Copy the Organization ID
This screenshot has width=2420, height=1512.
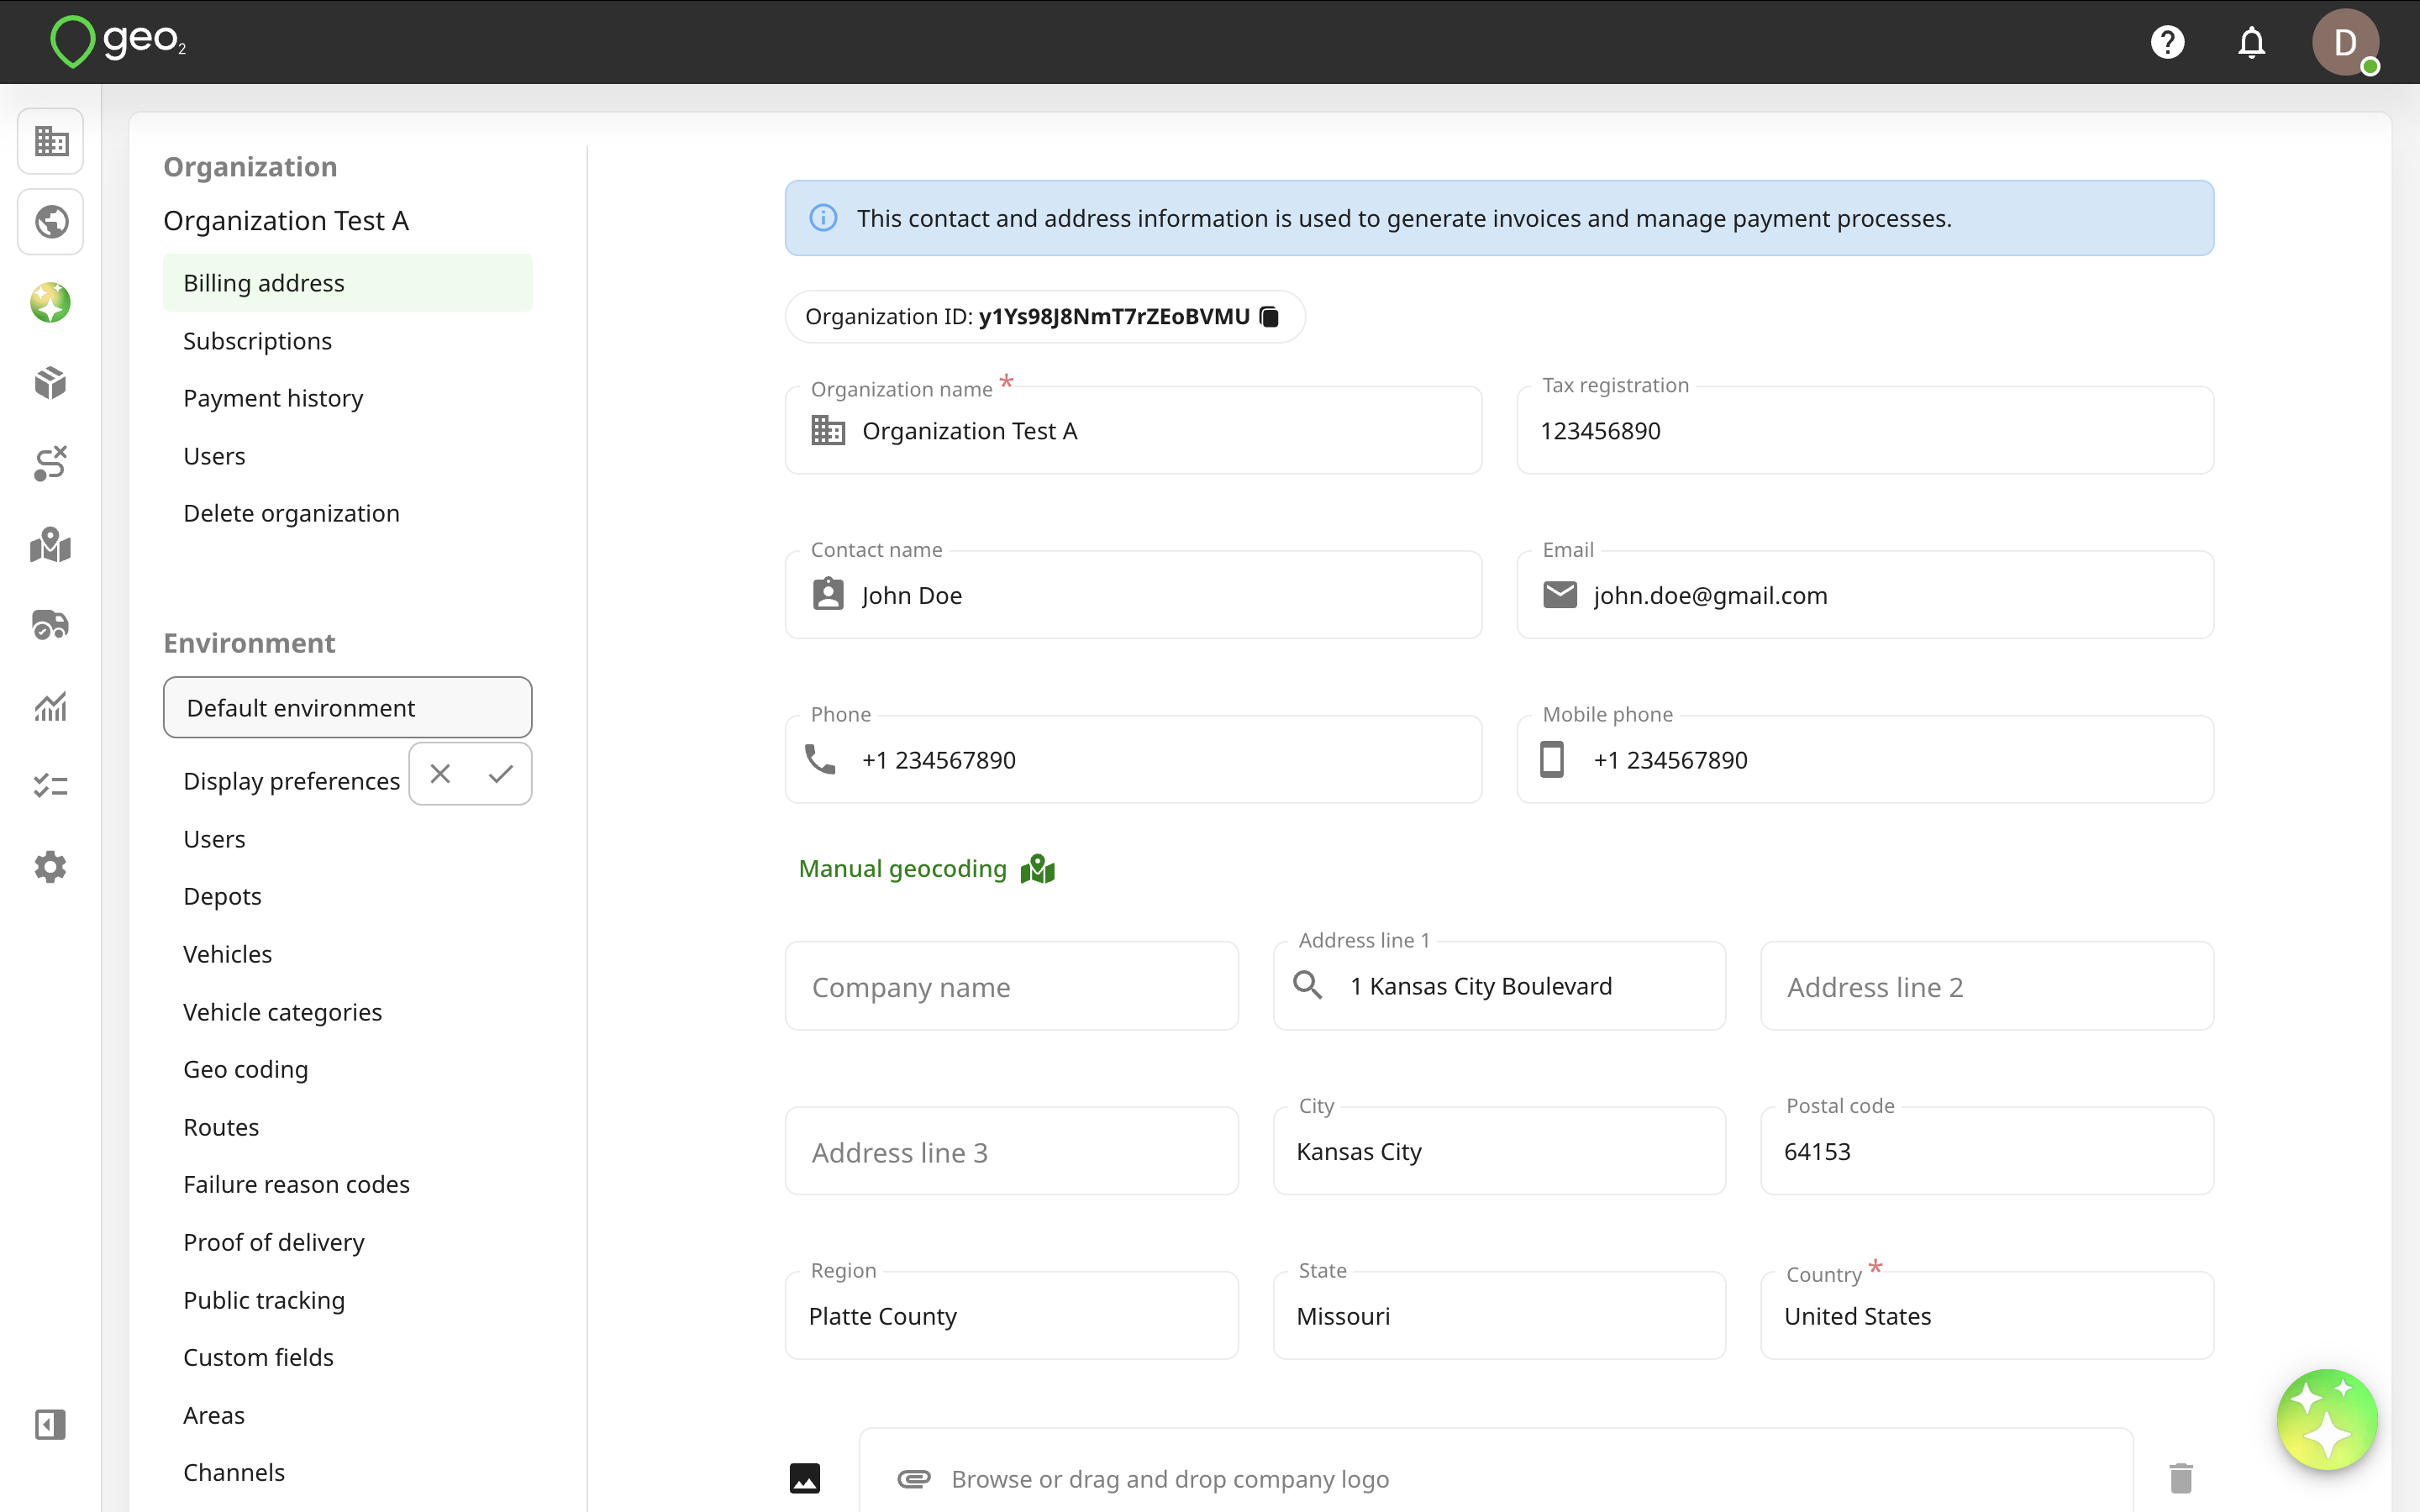click(1269, 317)
